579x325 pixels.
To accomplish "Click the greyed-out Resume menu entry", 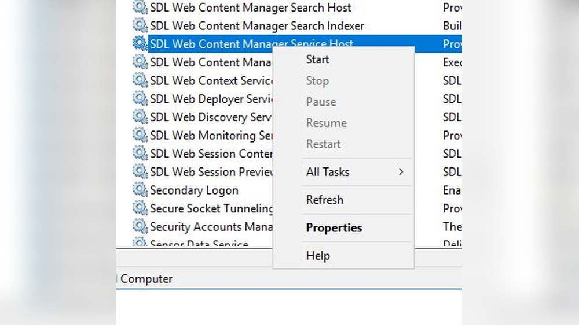I will coord(326,123).
